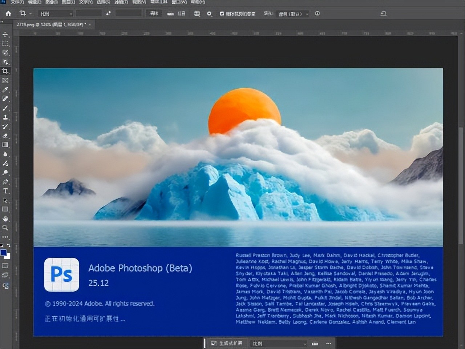
Task: Select the Zoom tool in toolbar
Action: 5,228
